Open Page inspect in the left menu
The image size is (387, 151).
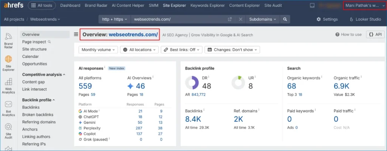(36, 42)
